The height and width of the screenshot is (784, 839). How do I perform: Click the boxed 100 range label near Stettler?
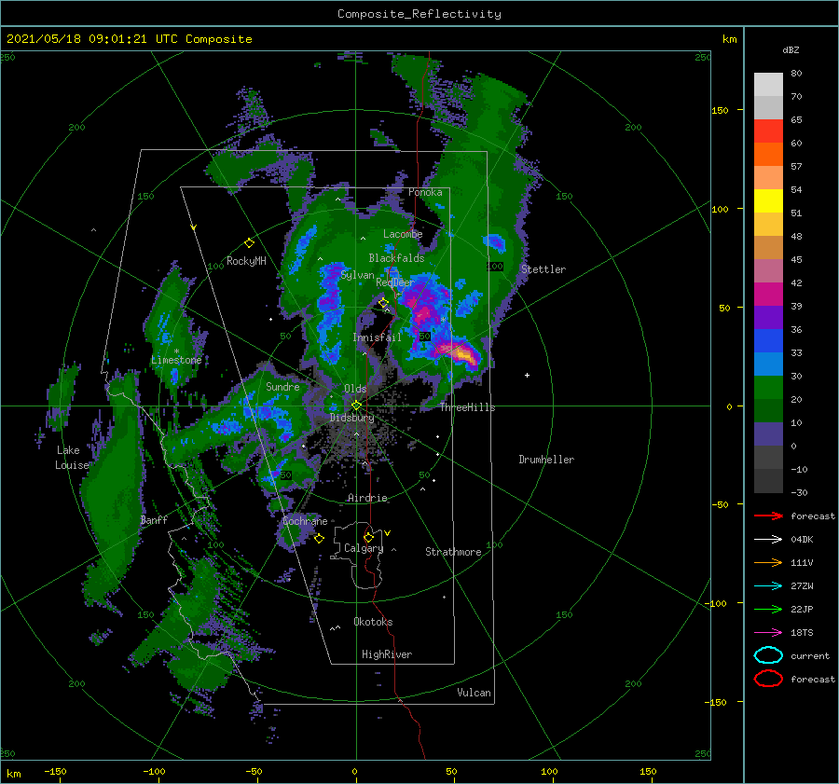tap(495, 266)
